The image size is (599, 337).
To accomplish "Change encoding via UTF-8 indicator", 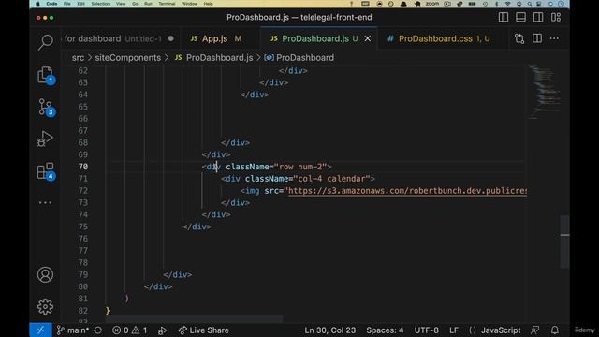I will pyautogui.click(x=427, y=330).
